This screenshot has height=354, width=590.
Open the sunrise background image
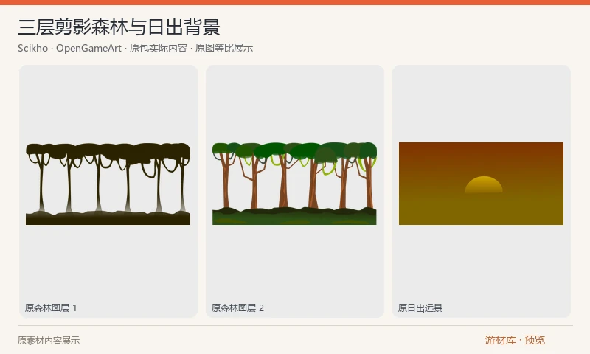(482, 184)
